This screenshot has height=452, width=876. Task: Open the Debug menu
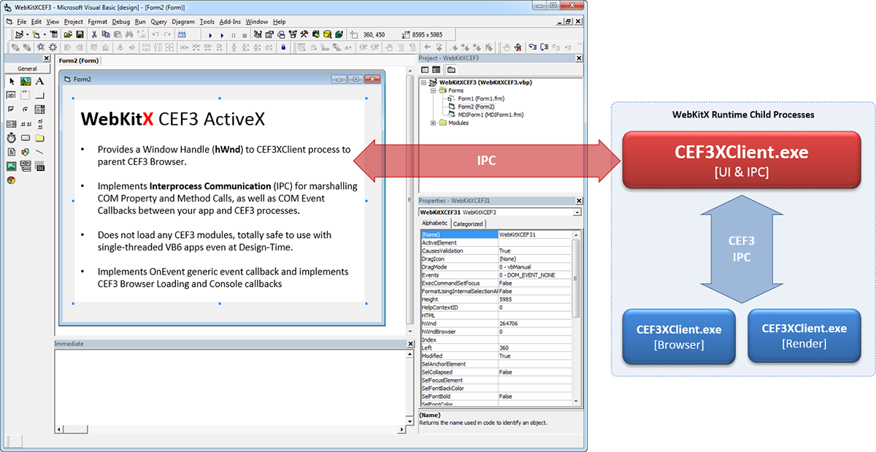121,22
